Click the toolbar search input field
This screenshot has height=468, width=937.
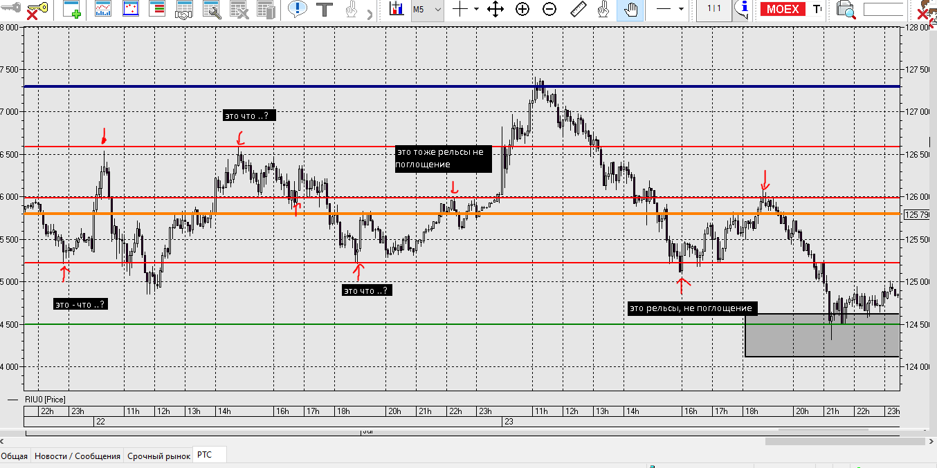point(884,10)
